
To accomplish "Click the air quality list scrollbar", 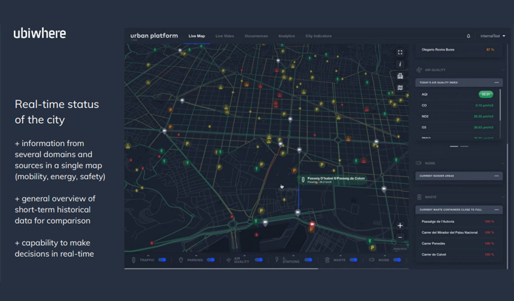I will tap(500, 105).
